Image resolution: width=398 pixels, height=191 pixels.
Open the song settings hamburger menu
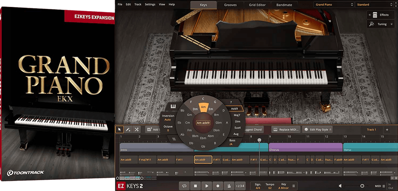(293, 186)
